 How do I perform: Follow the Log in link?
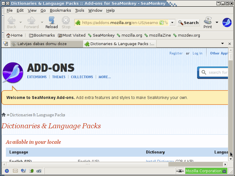197,53
